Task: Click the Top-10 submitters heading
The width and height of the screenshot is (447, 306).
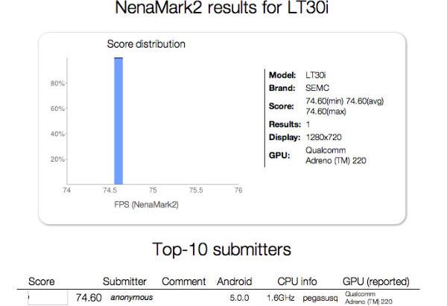Action: pyautogui.click(x=221, y=249)
